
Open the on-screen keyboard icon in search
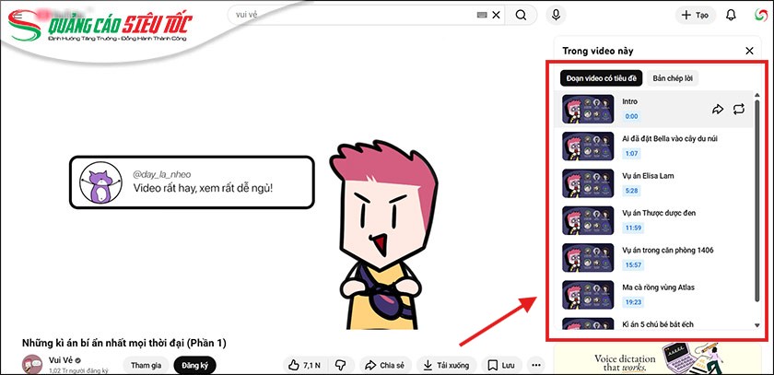482,15
